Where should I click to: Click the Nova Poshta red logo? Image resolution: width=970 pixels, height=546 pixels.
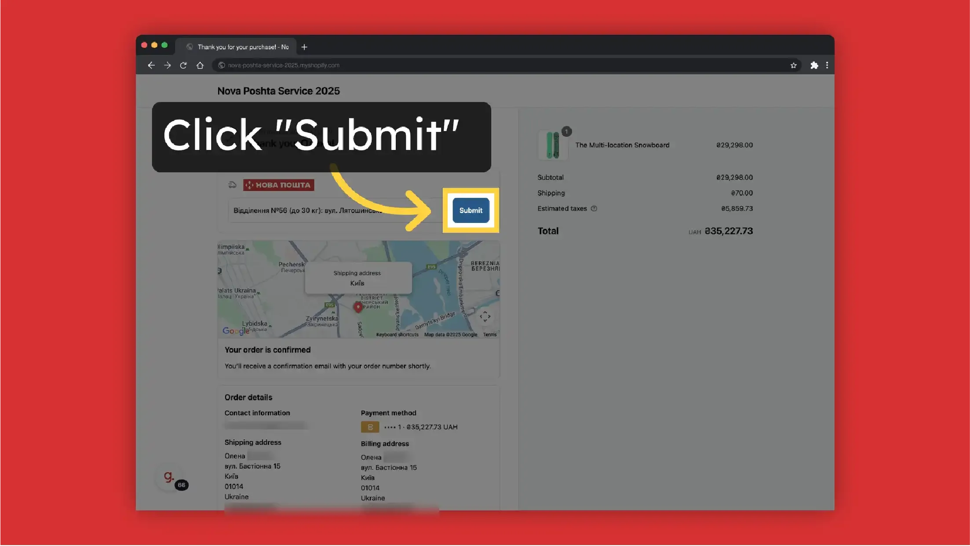[x=278, y=185]
